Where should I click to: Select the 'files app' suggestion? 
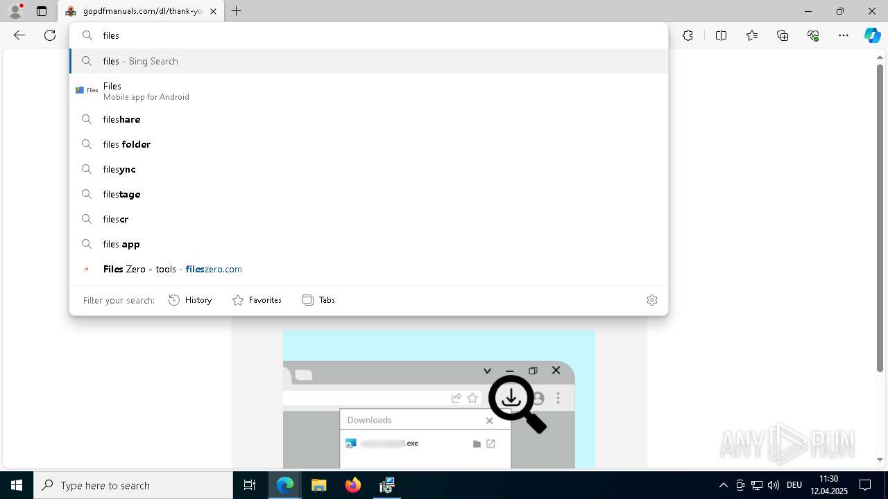pyautogui.click(x=368, y=244)
